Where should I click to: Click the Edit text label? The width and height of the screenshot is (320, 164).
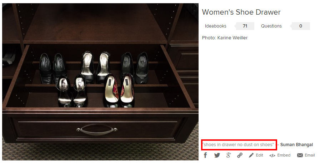[260, 155]
